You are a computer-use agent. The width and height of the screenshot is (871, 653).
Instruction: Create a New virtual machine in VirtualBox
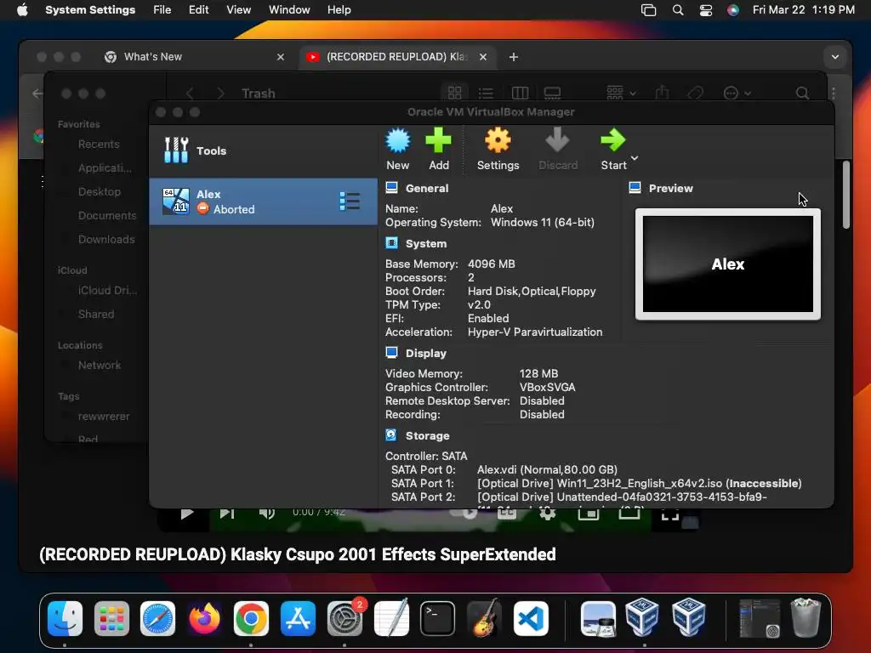point(398,150)
